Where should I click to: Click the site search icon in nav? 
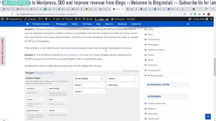click(x=188, y=24)
